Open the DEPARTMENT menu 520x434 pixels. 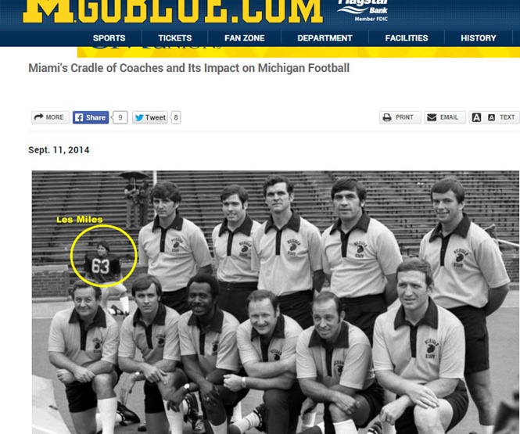pyautogui.click(x=325, y=38)
